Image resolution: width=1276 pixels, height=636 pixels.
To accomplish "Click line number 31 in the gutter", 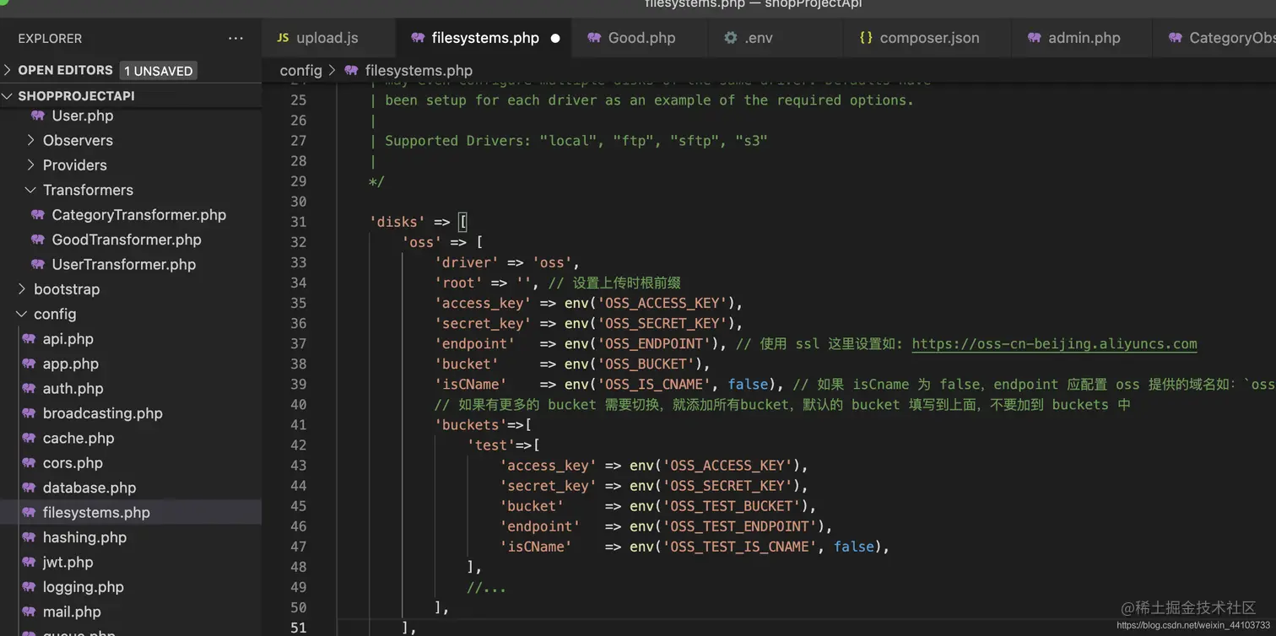I will pyautogui.click(x=298, y=222).
